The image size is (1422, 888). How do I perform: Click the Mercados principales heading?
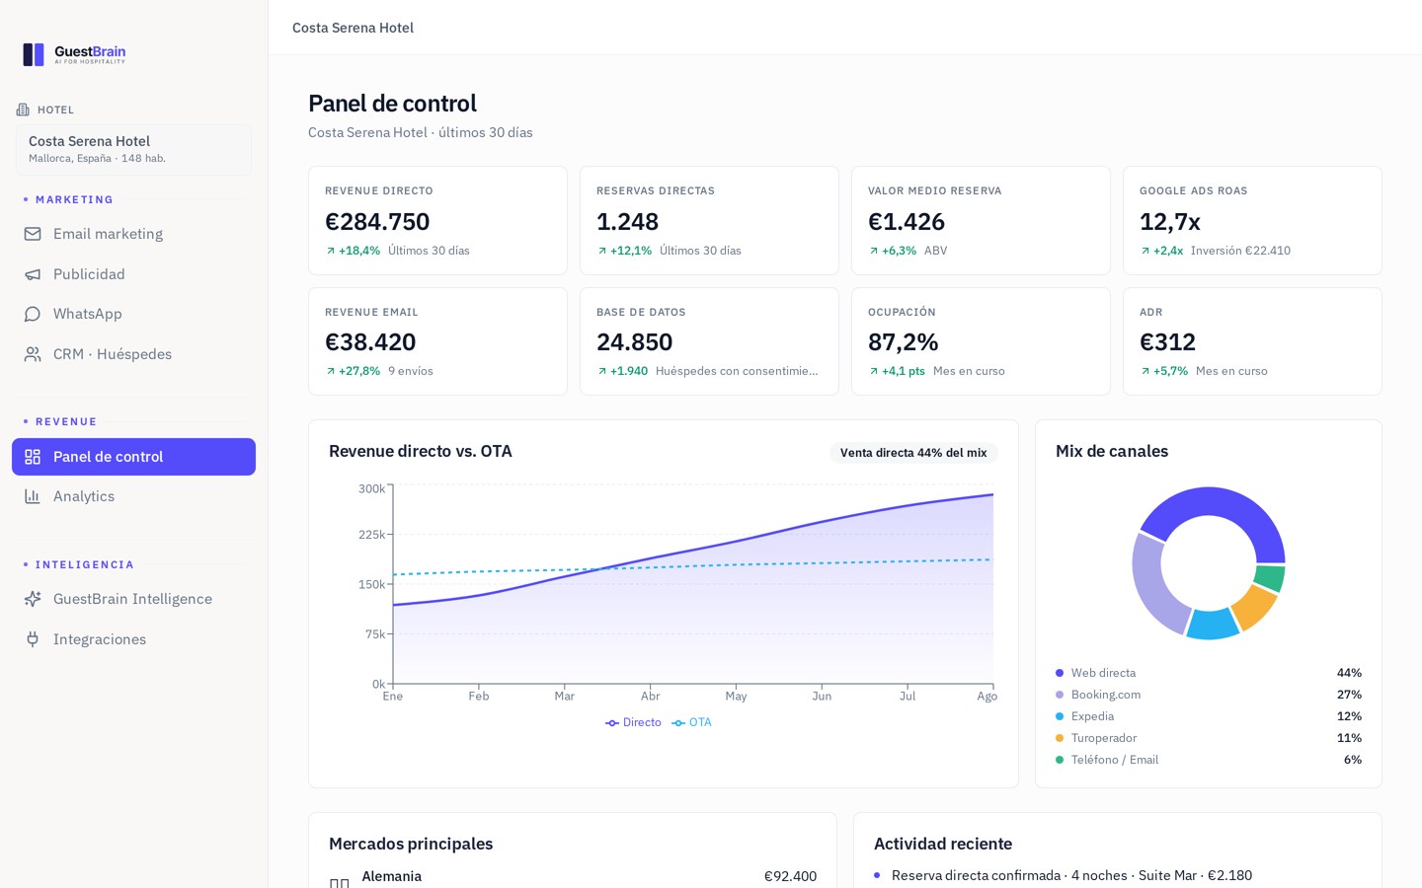(411, 845)
